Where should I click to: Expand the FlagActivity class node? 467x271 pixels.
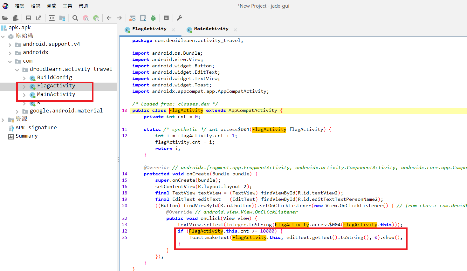tap(24, 86)
